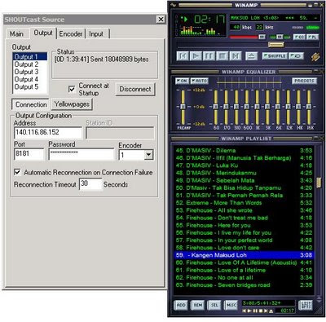
Task: Select the Yellowpages sub-tab
Action: (x=72, y=104)
